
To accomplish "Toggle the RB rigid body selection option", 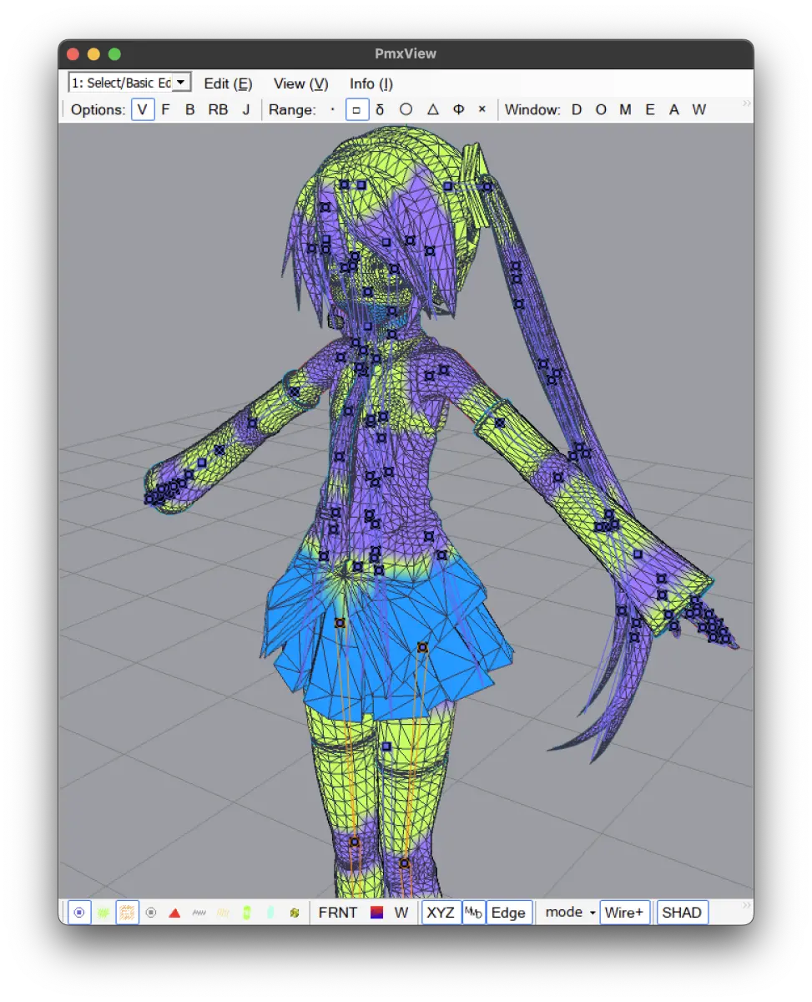I will [x=218, y=109].
